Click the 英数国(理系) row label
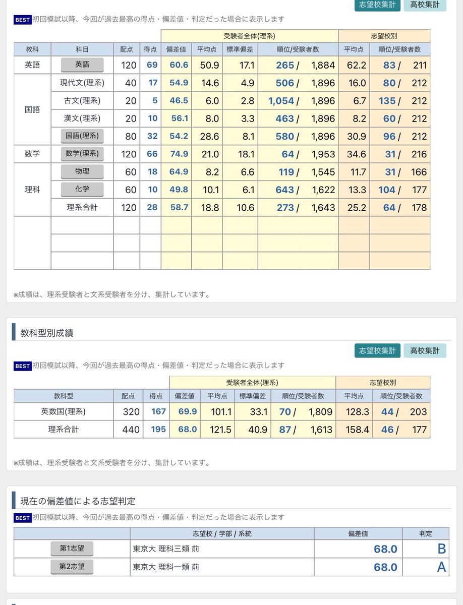Viewport: 463px width, 605px height. tap(64, 412)
